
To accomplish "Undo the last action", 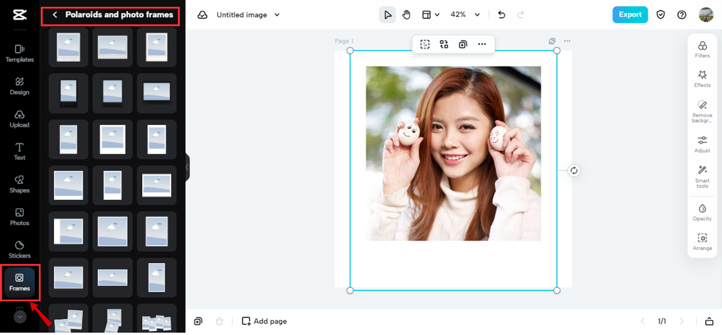I will click(x=501, y=15).
